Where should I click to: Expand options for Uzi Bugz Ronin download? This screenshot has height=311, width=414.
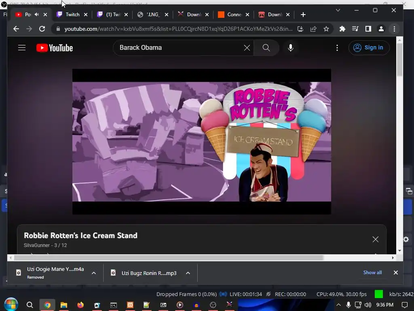pyautogui.click(x=188, y=273)
